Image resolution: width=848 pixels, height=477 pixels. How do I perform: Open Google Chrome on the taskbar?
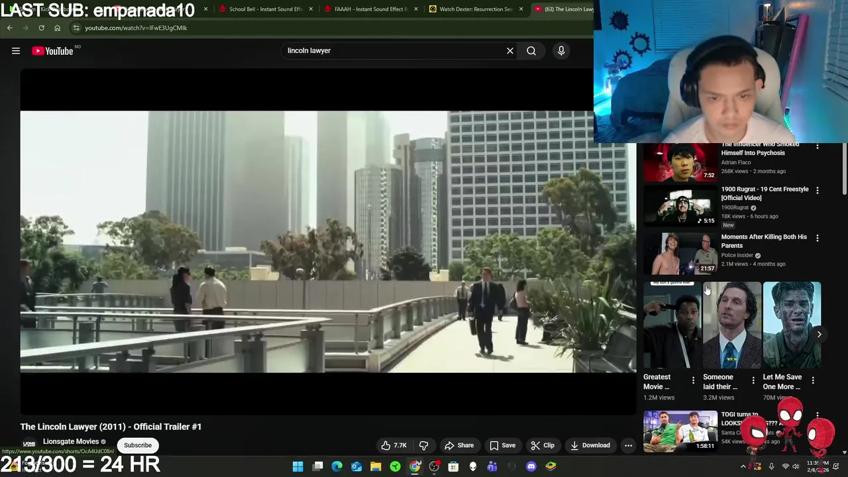coord(415,466)
